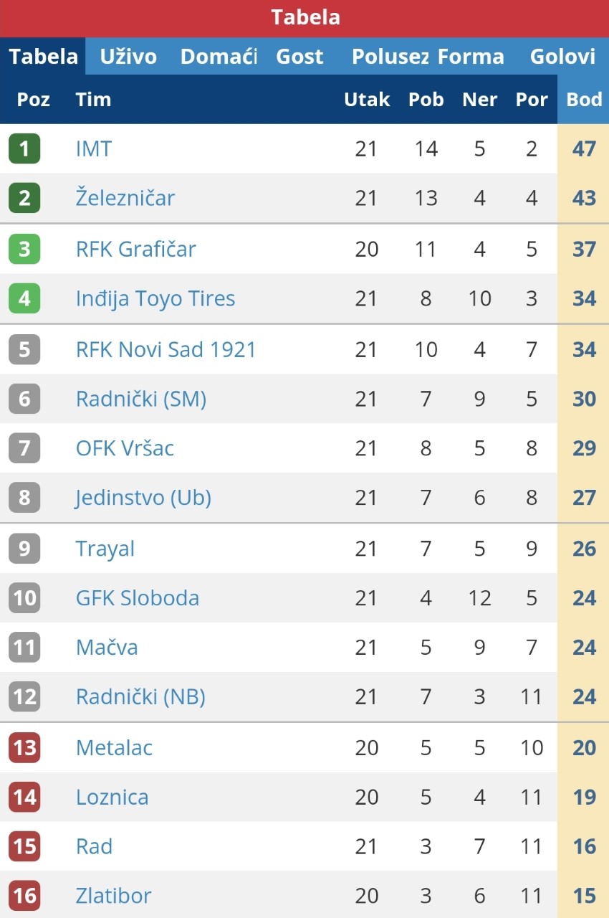Select the Polusez tab
Image resolution: width=609 pixels, height=918 pixels.
[390, 57]
